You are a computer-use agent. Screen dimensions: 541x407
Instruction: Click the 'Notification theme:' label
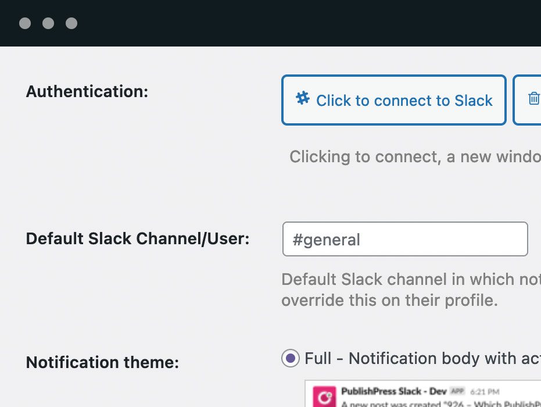pyautogui.click(x=102, y=362)
